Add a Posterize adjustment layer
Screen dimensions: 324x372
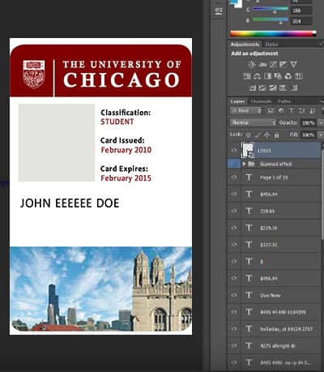[x=262, y=88]
